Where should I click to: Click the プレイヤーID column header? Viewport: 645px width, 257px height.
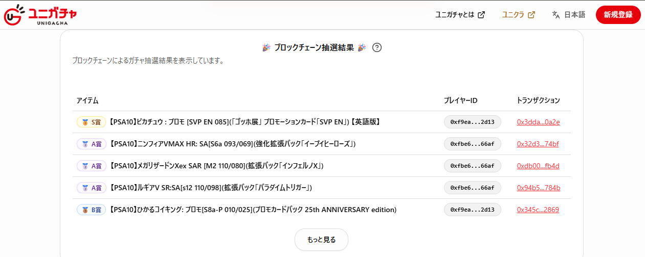(x=460, y=100)
